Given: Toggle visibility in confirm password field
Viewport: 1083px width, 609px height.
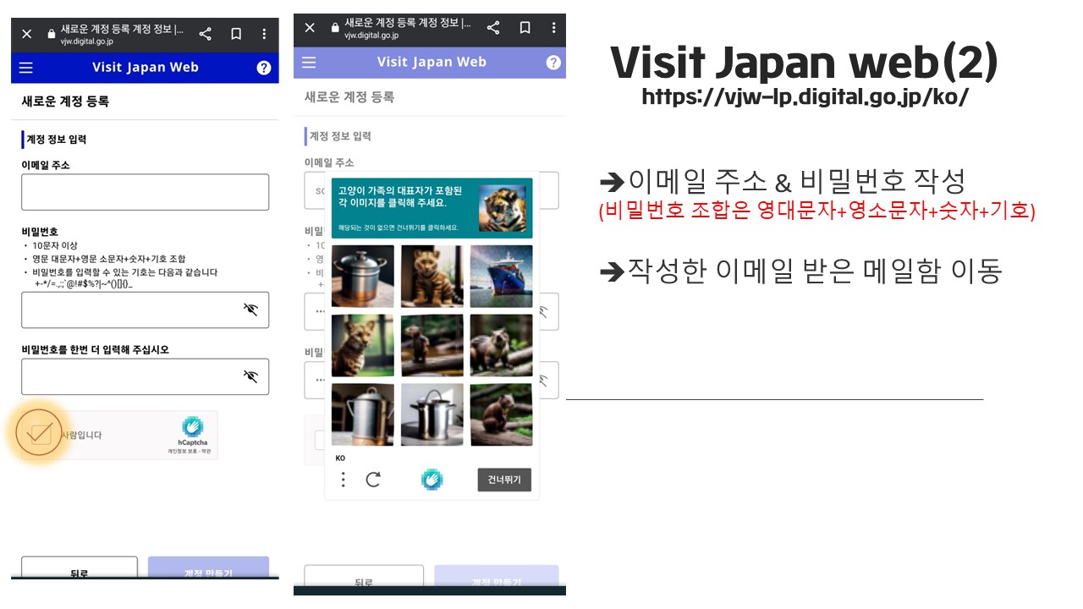Looking at the screenshot, I should tap(250, 376).
